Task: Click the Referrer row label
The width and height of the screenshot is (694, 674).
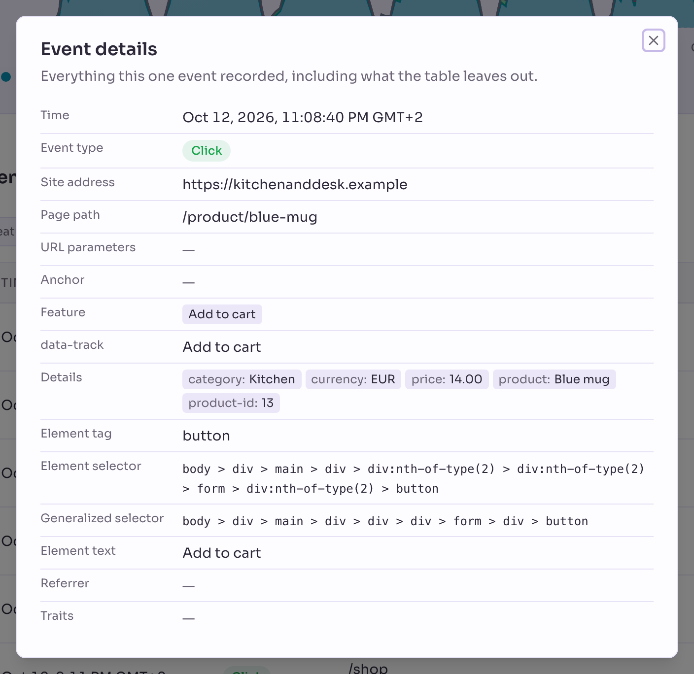Action: pyautogui.click(x=65, y=583)
